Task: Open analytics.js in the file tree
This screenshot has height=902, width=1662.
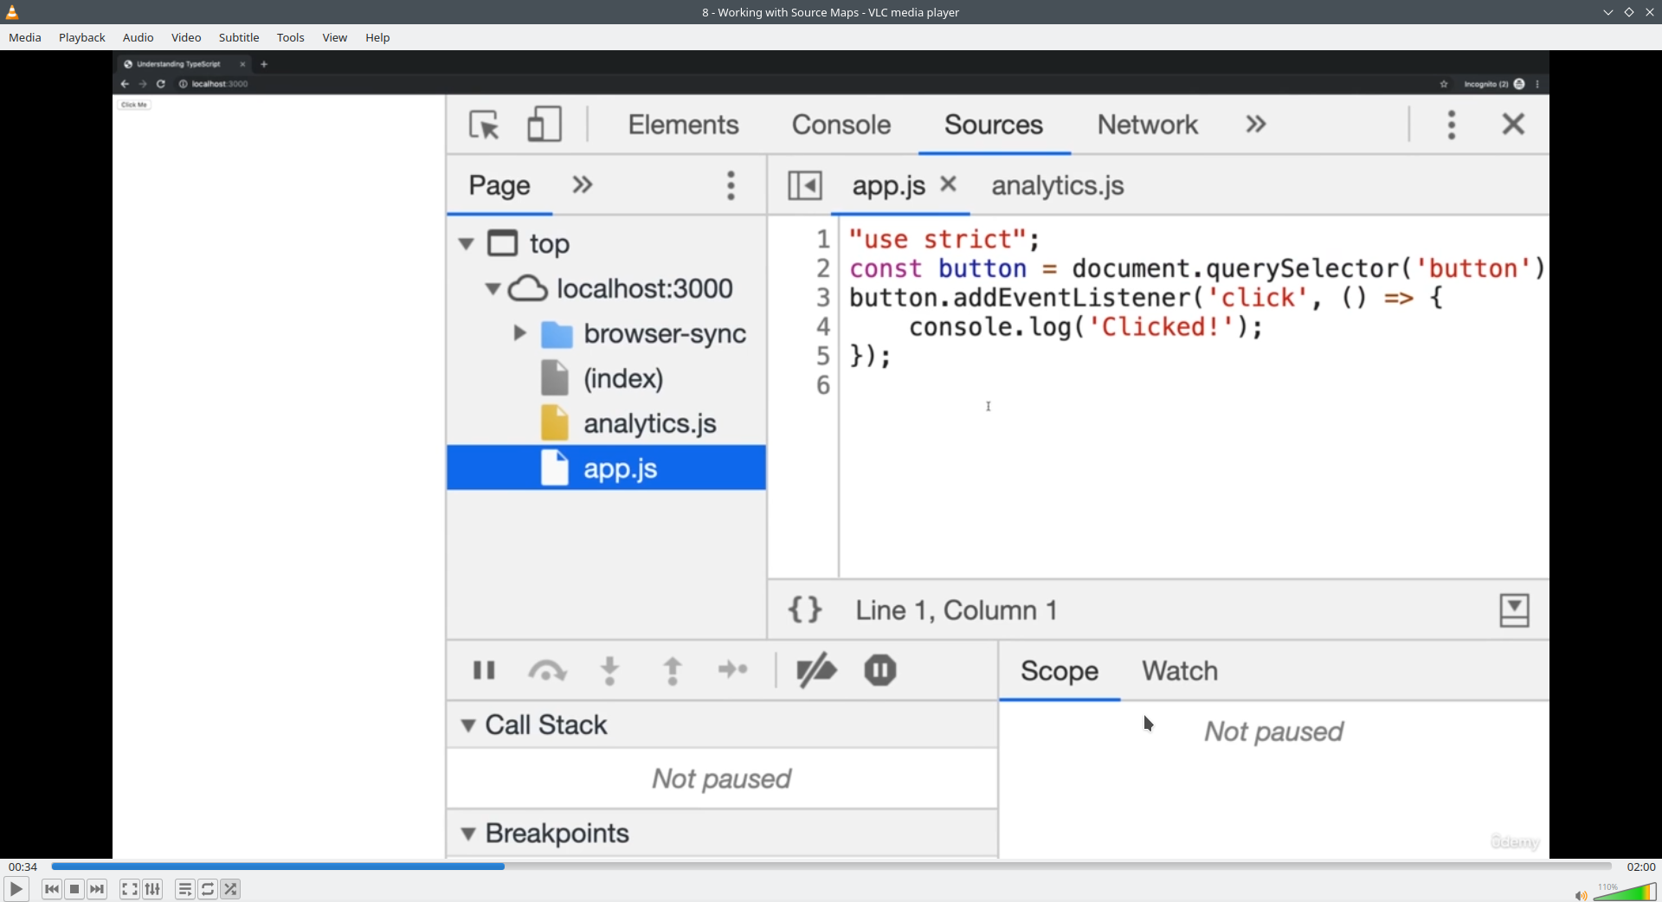Action: click(x=649, y=423)
